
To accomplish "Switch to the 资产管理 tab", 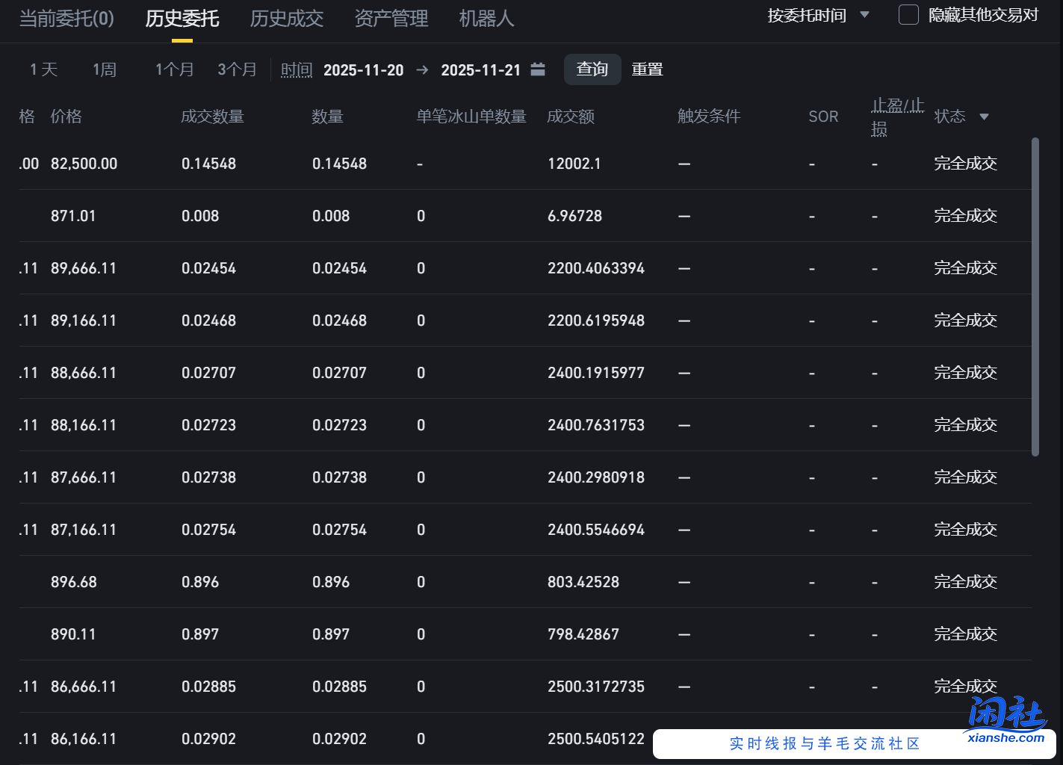I will 391,19.
